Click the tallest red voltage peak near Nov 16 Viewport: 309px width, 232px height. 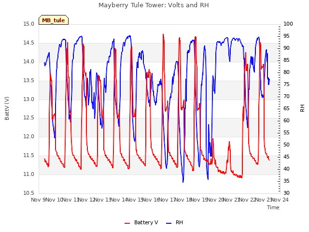point(163,35)
